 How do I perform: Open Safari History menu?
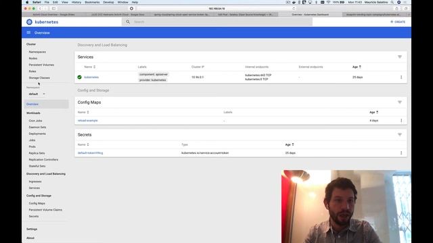point(76,2)
